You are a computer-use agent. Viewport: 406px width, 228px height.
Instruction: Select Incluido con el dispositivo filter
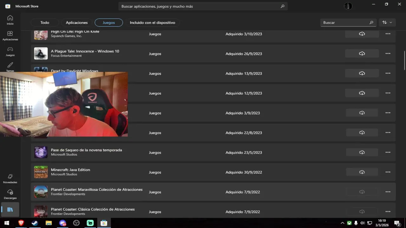coord(153,22)
